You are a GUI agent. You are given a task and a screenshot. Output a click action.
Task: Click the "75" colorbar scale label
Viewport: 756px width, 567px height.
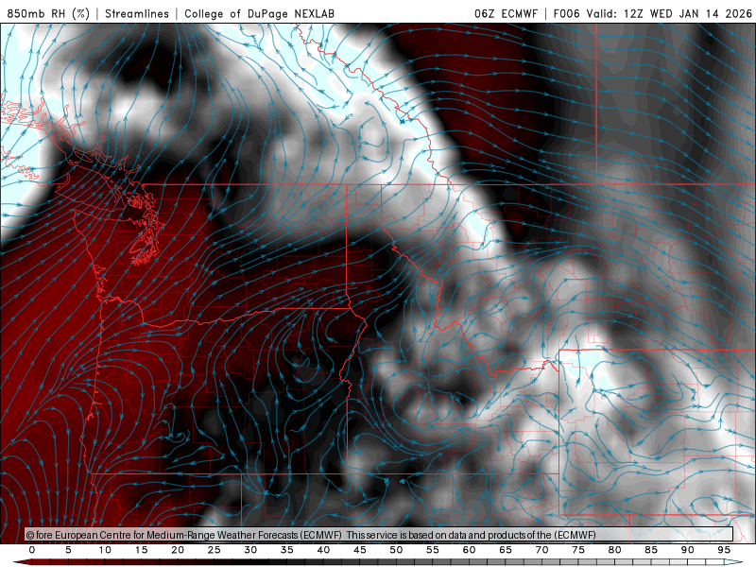click(x=578, y=550)
